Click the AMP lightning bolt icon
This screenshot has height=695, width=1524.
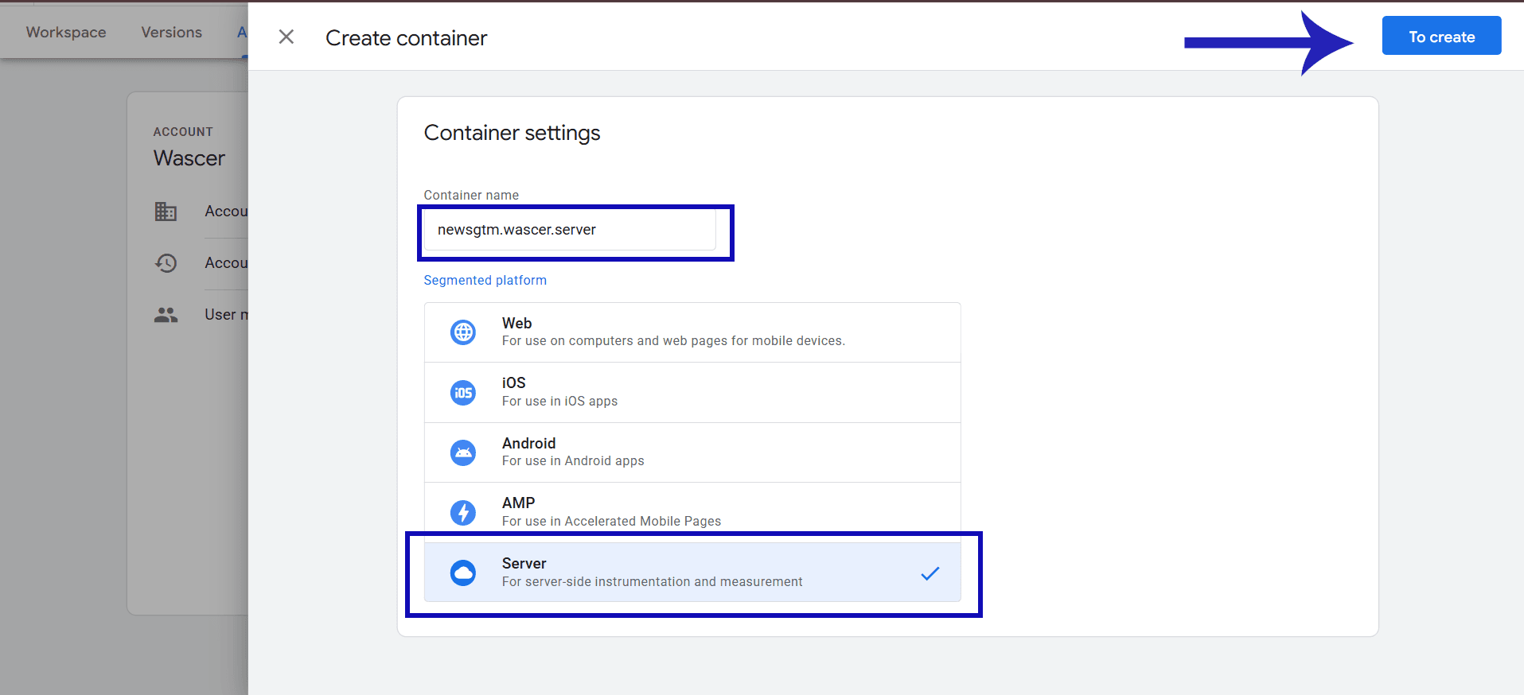[463, 512]
